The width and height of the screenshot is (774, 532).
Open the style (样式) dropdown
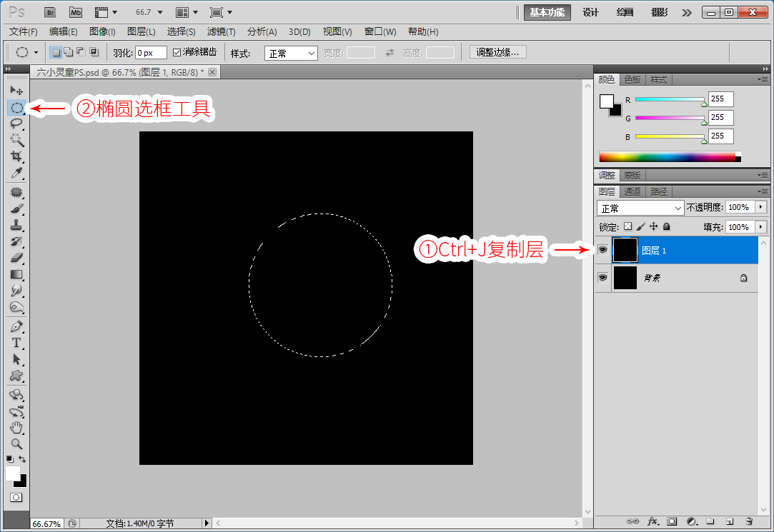(291, 54)
